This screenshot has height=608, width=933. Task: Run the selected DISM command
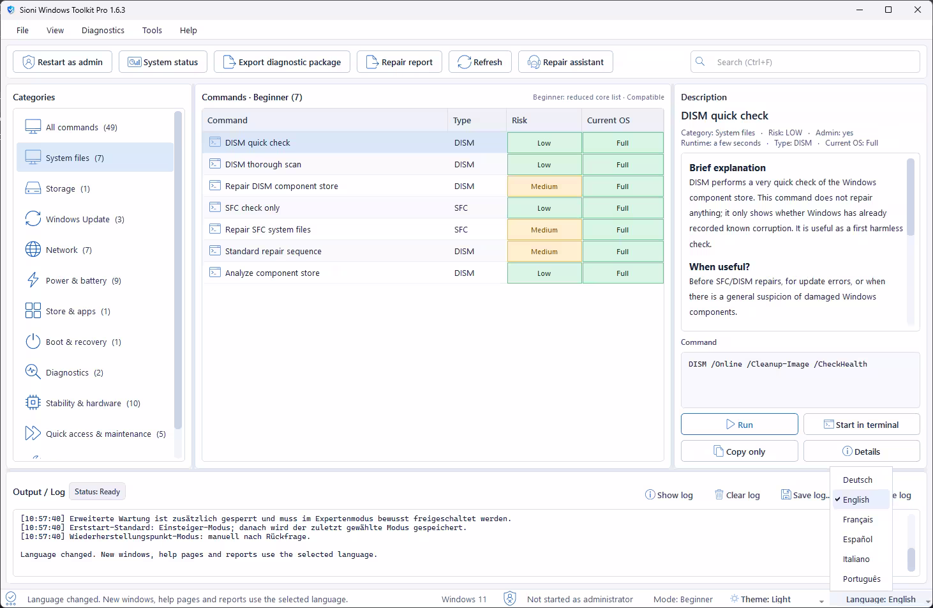(739, 424)
